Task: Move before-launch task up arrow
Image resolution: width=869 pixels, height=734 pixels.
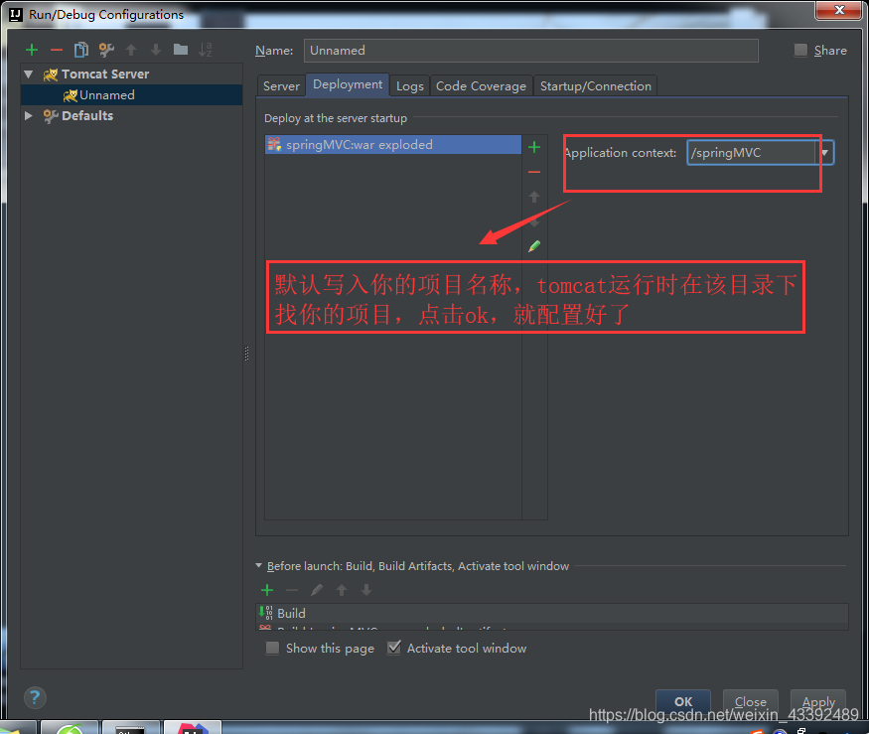Action: 342,590
